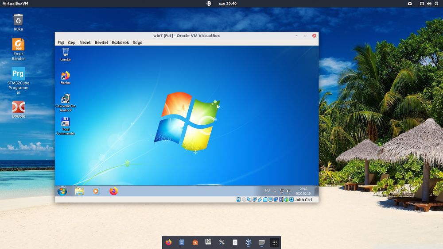Open the software store in dock
The image size is (443, 249).
point(195,242)
